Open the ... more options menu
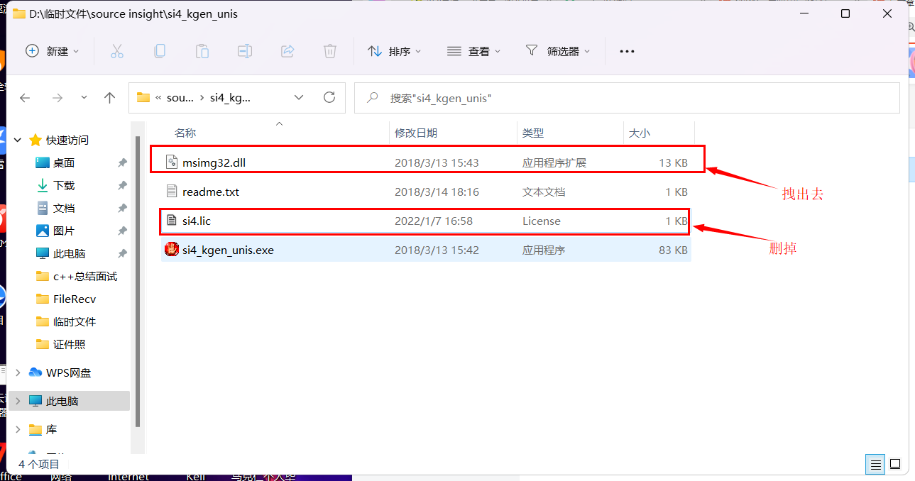 coord(626,50)
